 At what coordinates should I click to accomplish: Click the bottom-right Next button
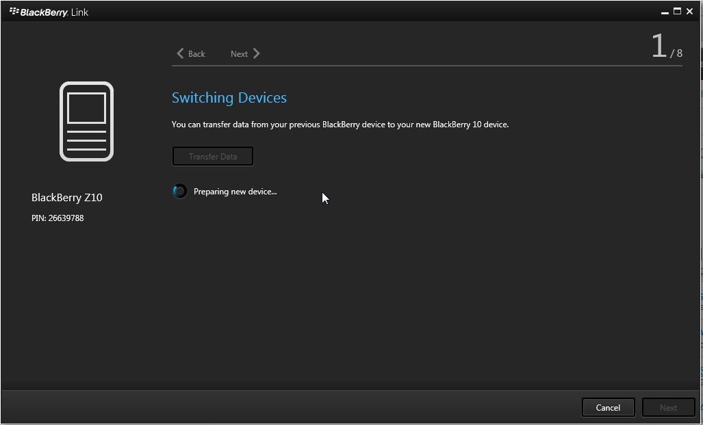pos(668,407)
